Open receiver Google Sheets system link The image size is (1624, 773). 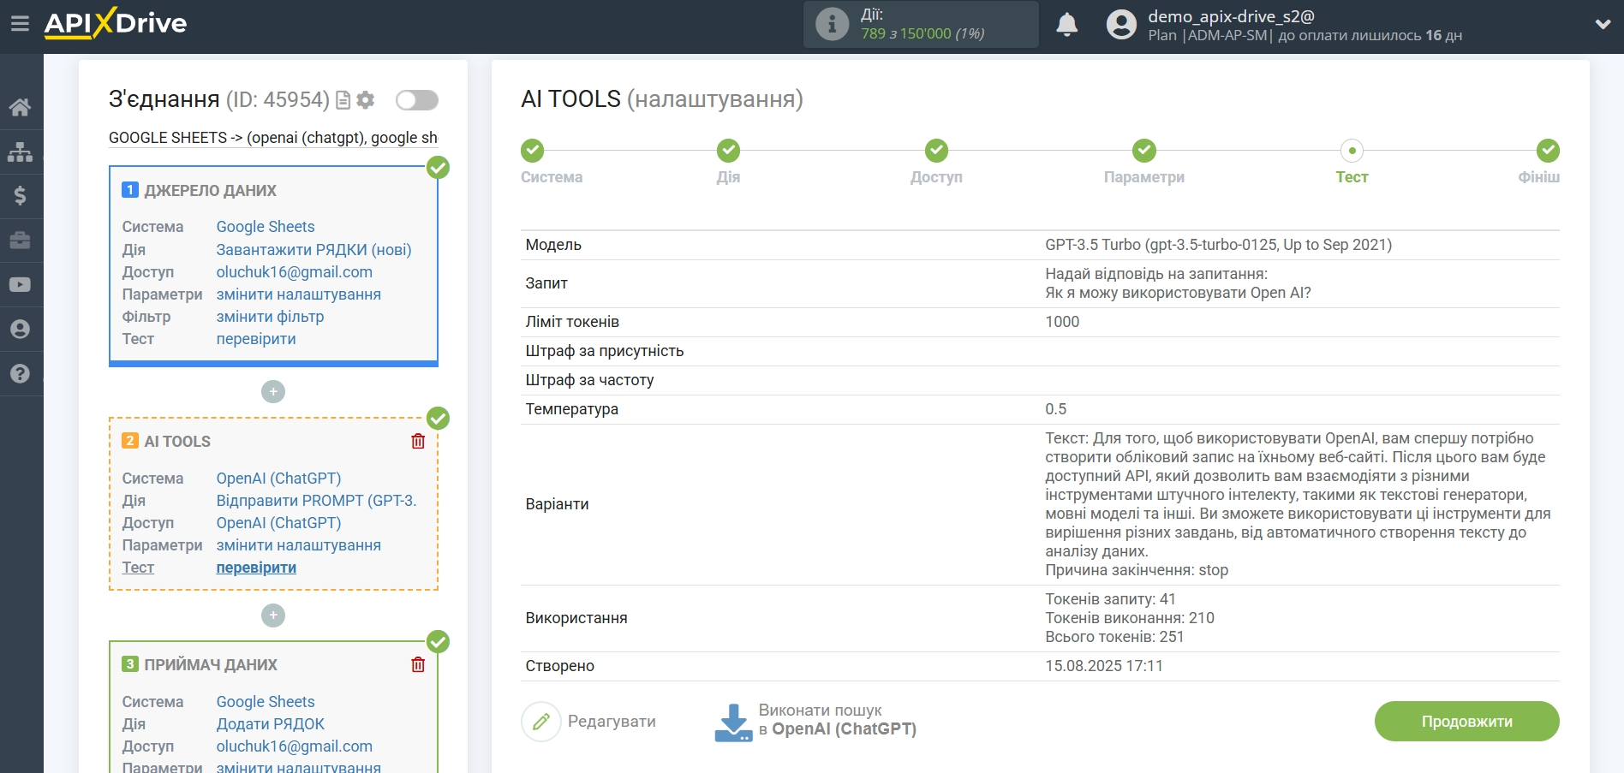pyautogui.click(x=266, y=702)
